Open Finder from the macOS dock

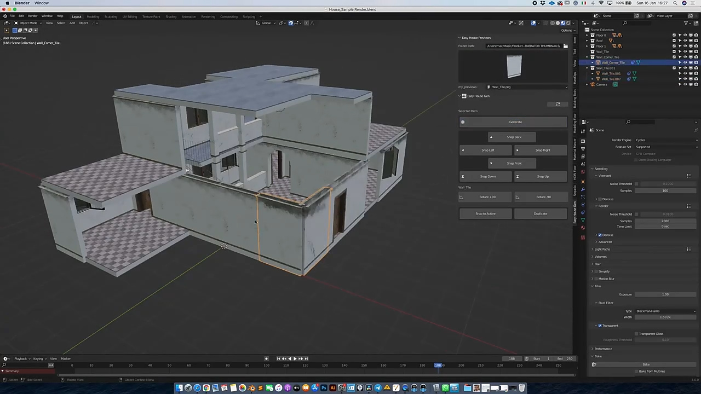coord(179,388)
